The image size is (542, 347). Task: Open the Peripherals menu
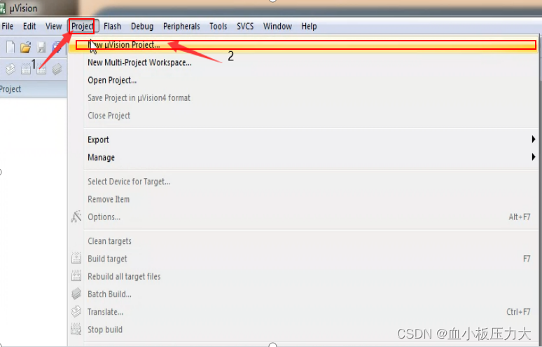181,27
